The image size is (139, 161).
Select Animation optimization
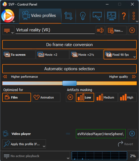[x=46, y=97]
